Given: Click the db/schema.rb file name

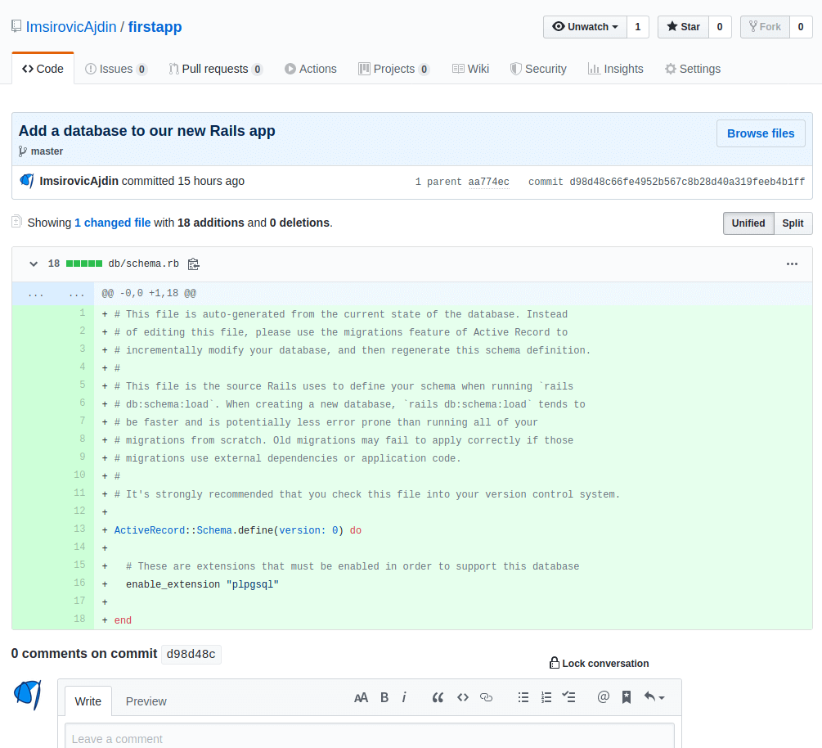Looking at the screenshot, I should (x=144, y=264).
